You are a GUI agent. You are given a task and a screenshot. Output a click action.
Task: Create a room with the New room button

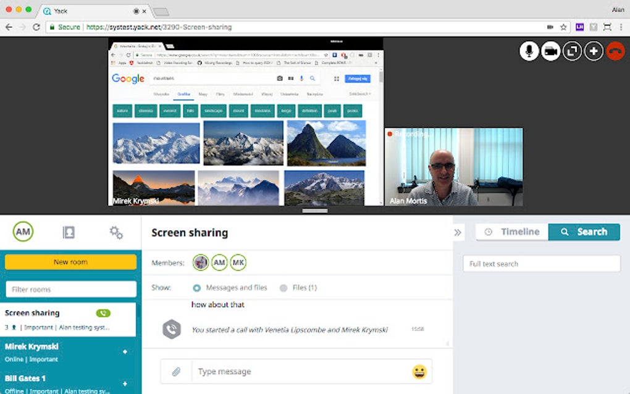70,262
